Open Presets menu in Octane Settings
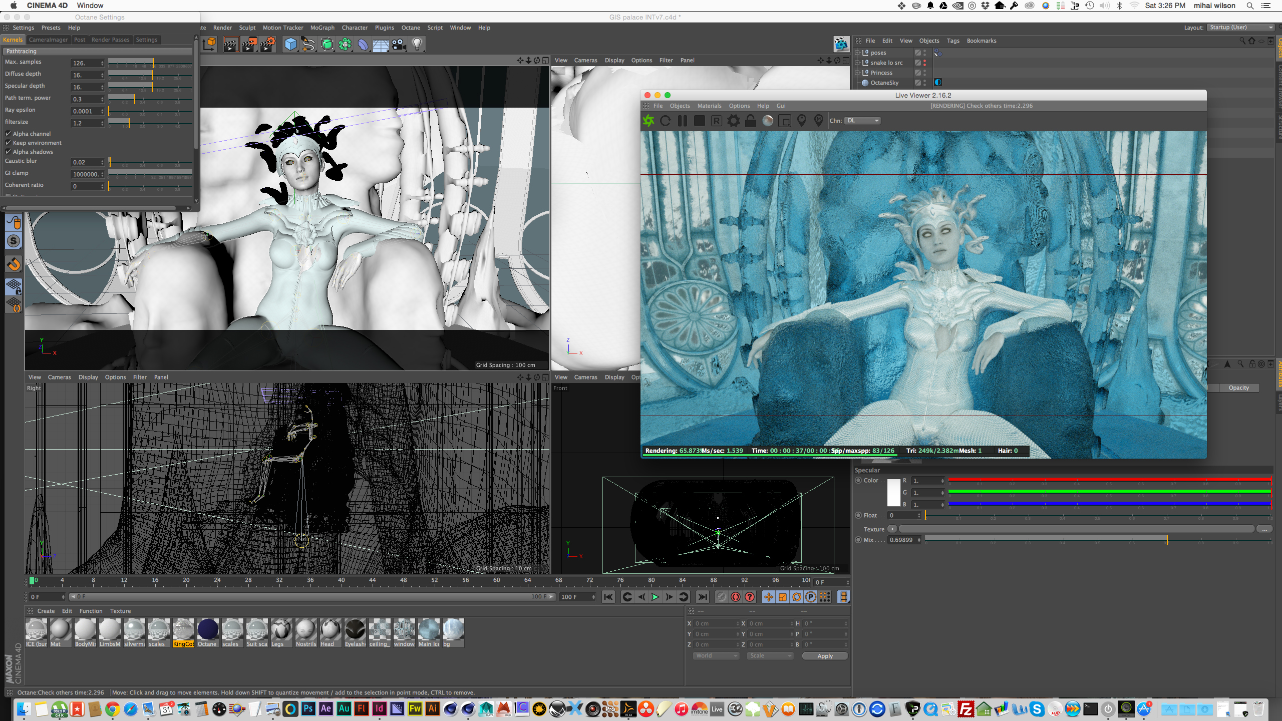Screen dimensions: 1282x721 (x=51, y=28)
